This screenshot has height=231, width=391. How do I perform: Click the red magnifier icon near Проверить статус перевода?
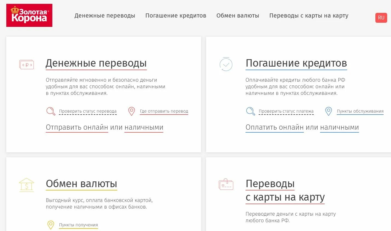tap(51, 111)
